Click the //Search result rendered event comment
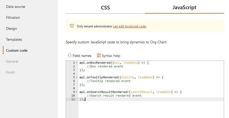The width and height of the screenshot is (229, 118). pyautogui.click(x=114, y=96)
